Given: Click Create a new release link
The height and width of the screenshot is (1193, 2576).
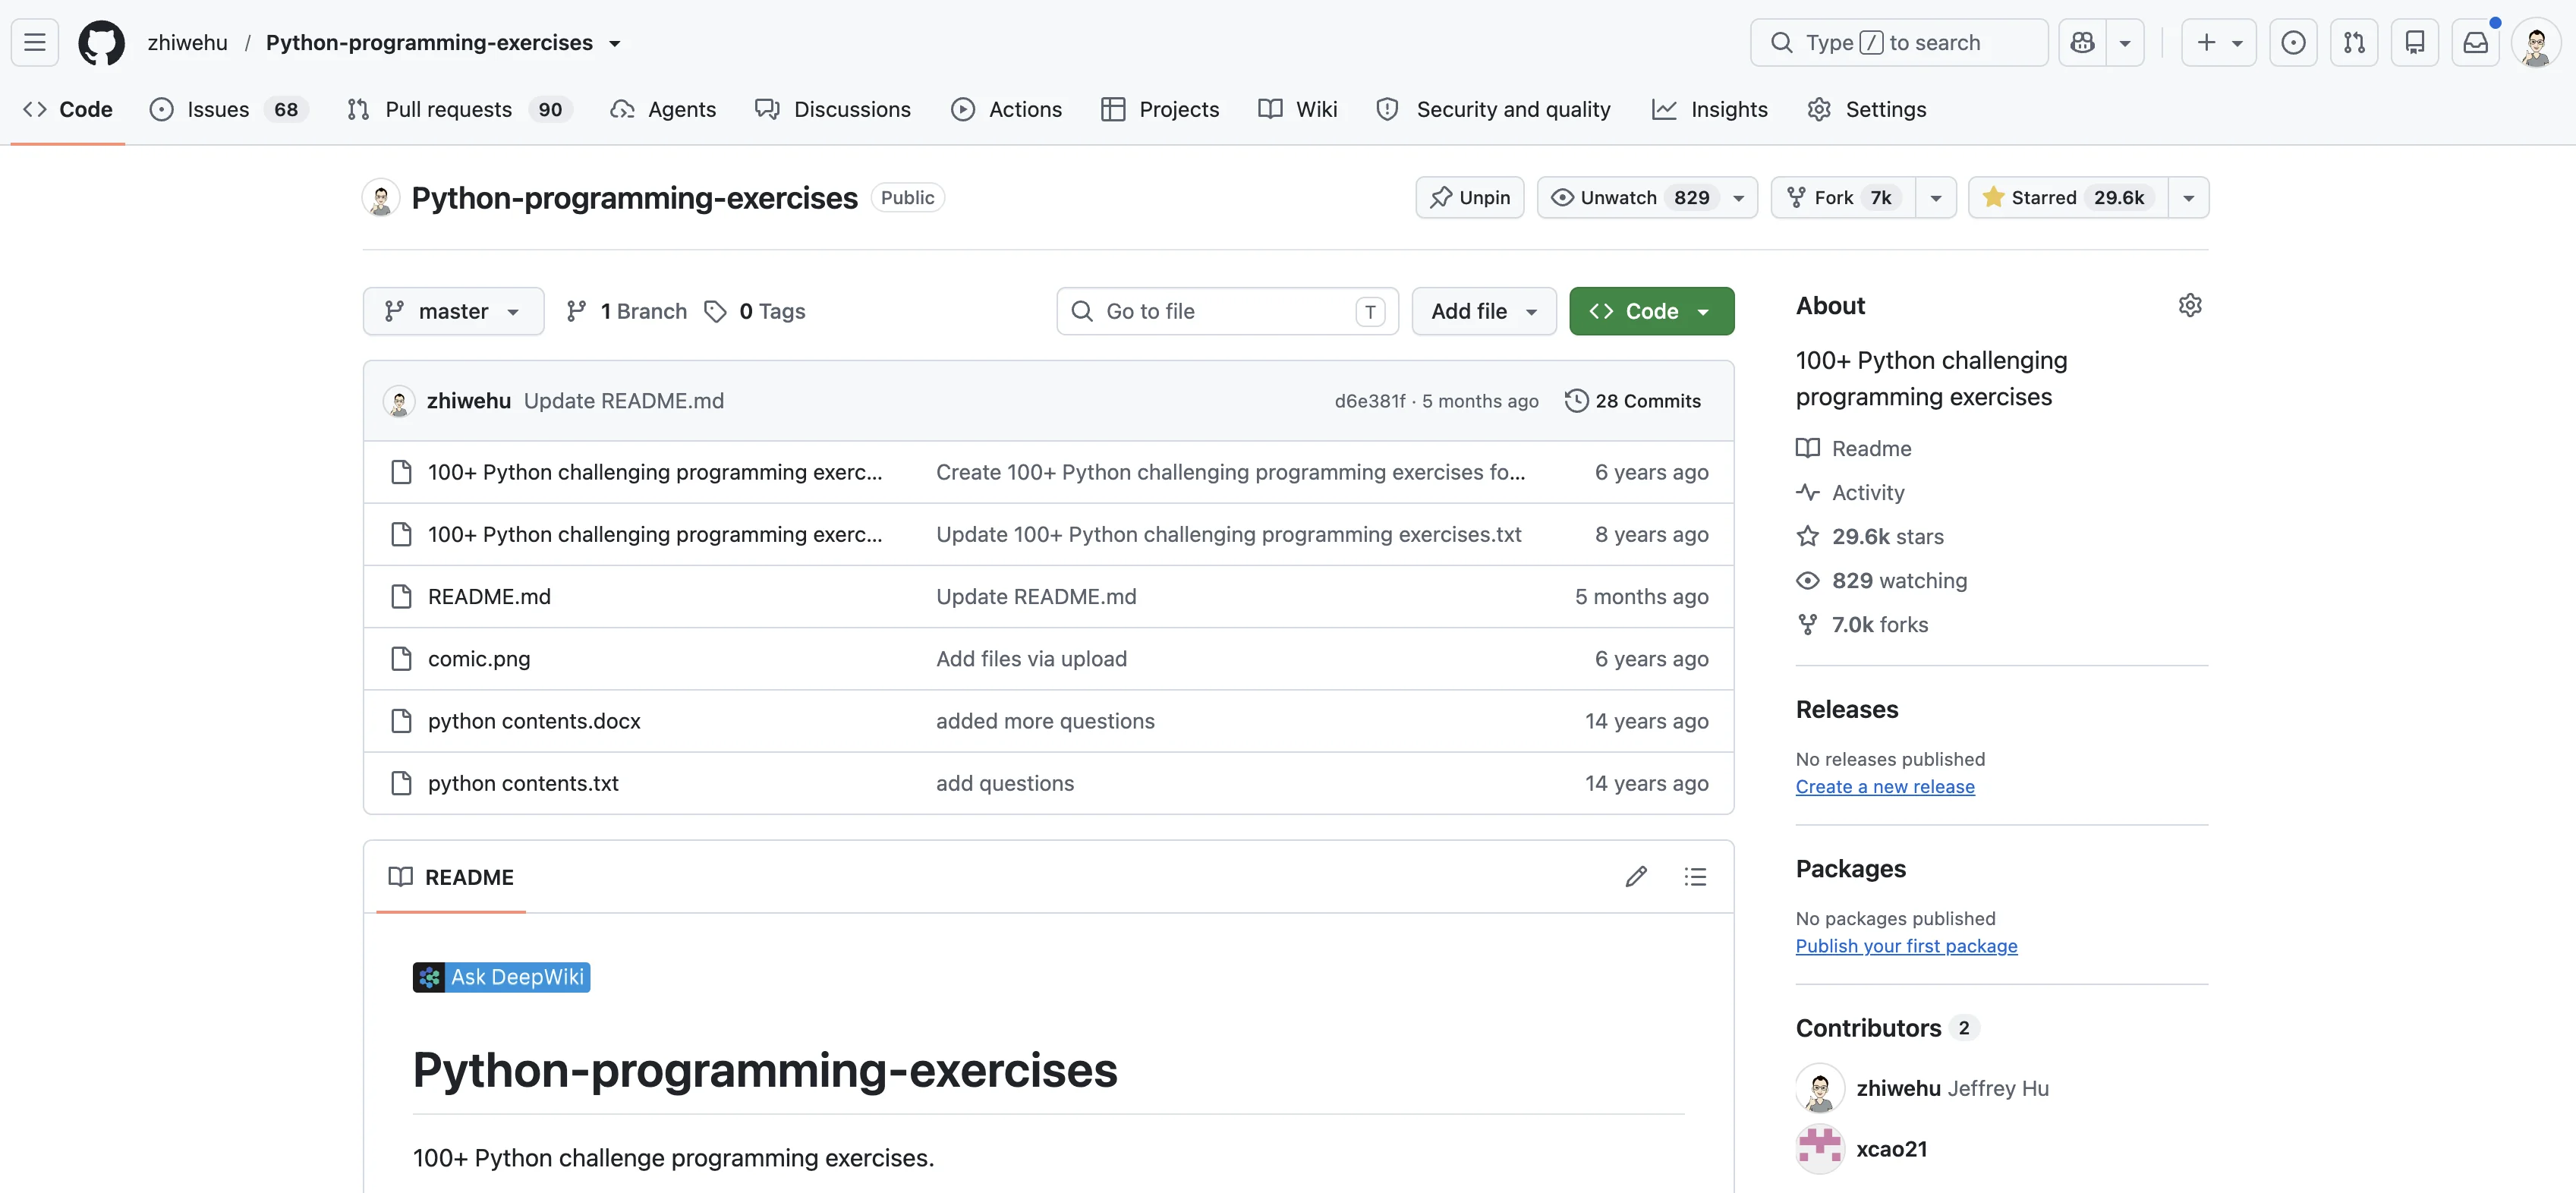Looking at the screenshot, I should pos(1885,786).
